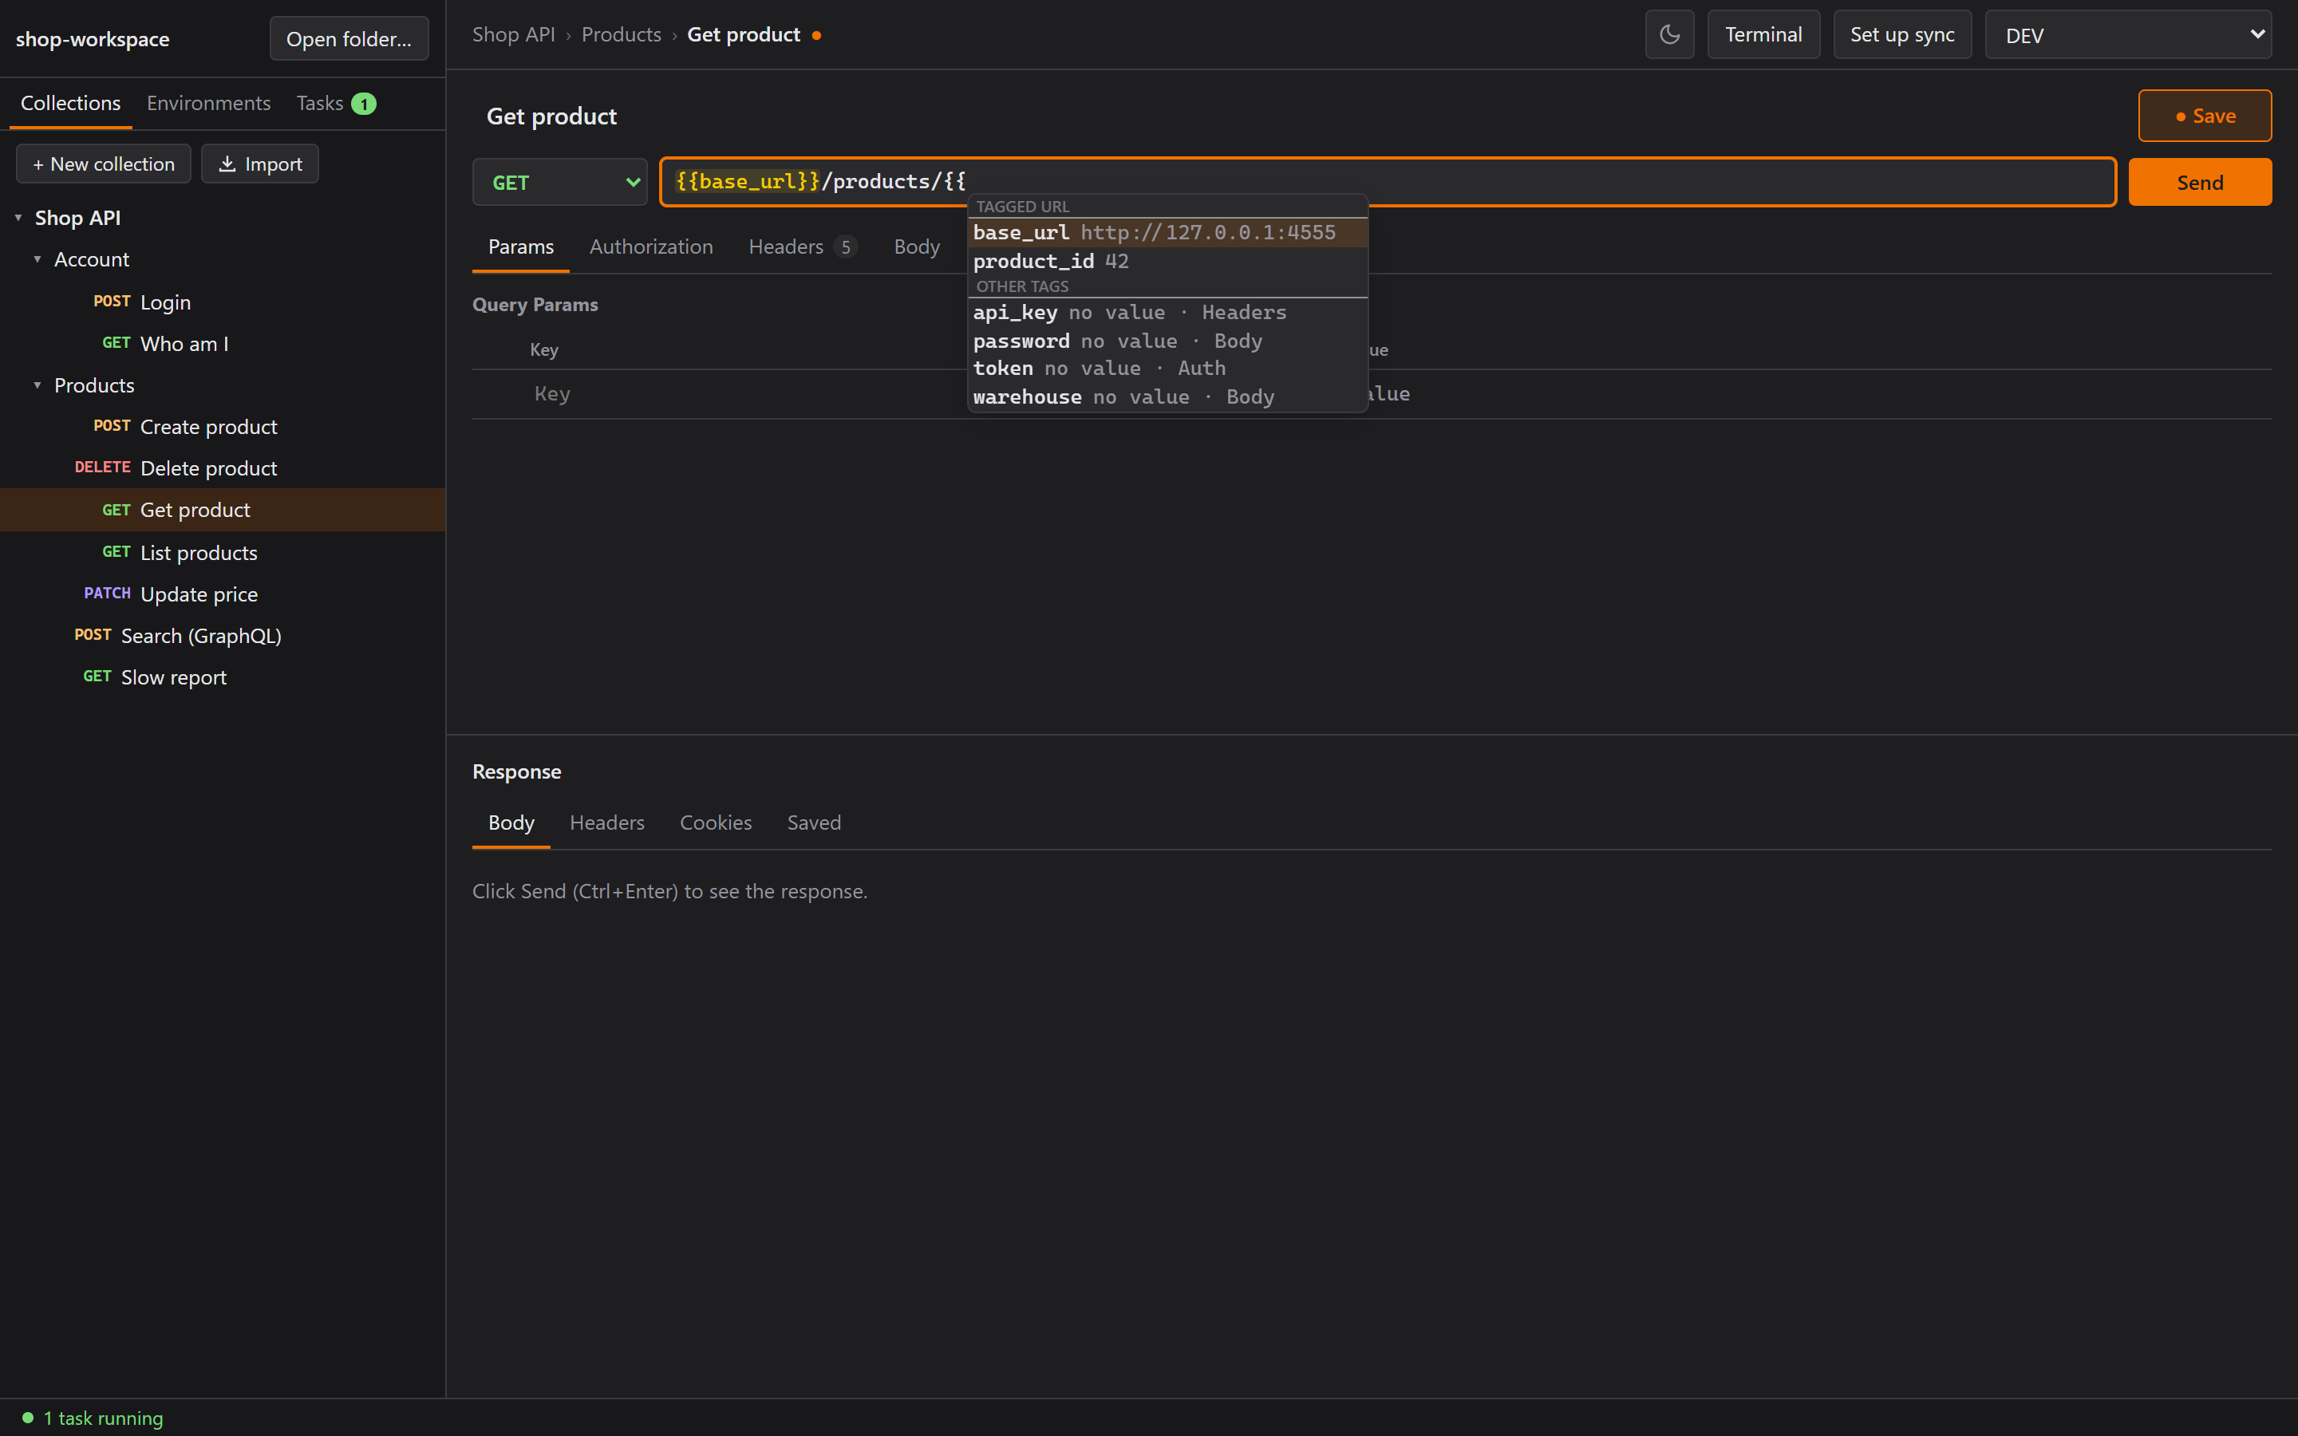Save the Get product request
The image size is (2298, 1436).
pos(2204,116)
